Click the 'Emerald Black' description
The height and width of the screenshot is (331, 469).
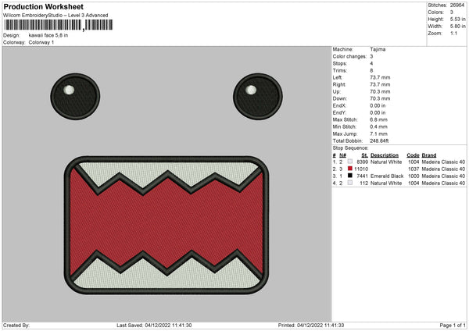(387, 176)
